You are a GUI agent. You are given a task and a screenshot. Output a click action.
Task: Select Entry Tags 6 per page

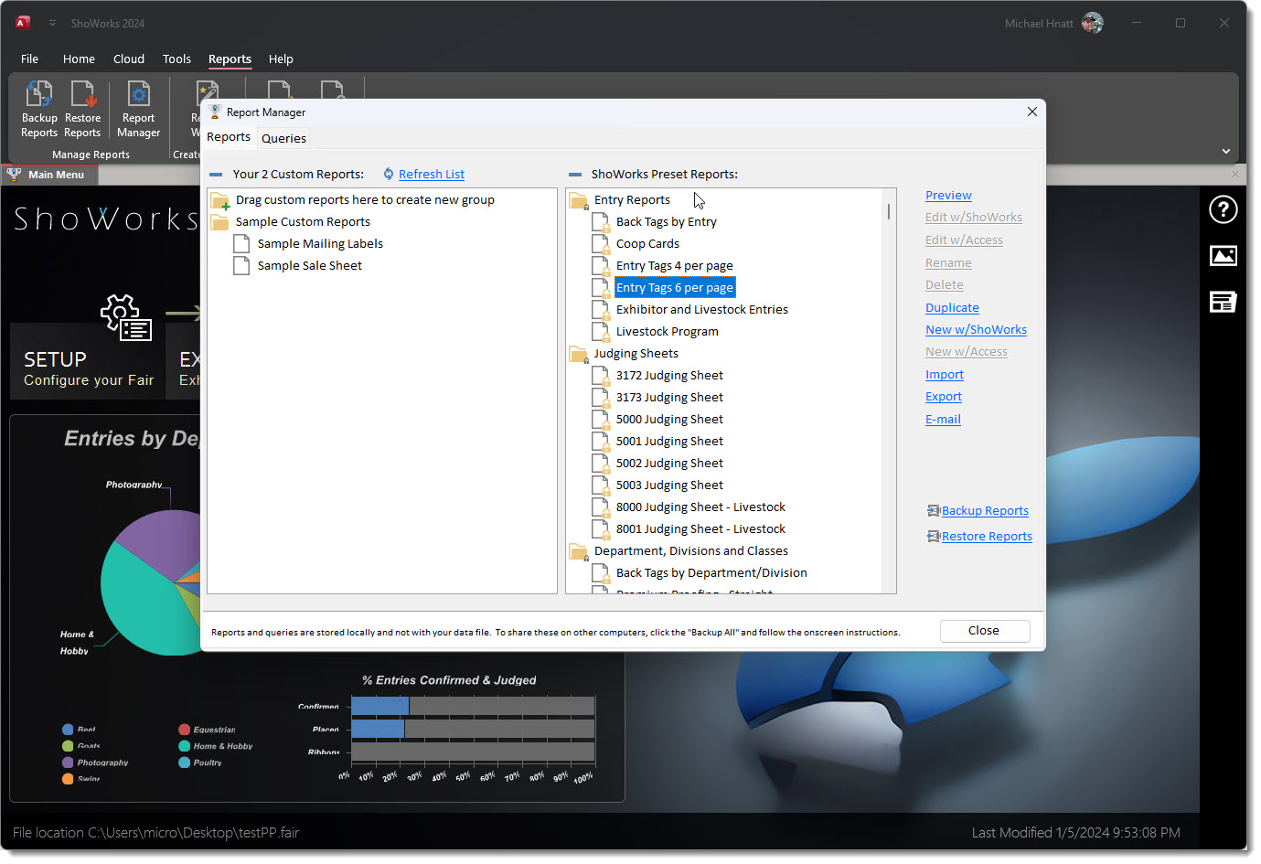coord(675,288)
